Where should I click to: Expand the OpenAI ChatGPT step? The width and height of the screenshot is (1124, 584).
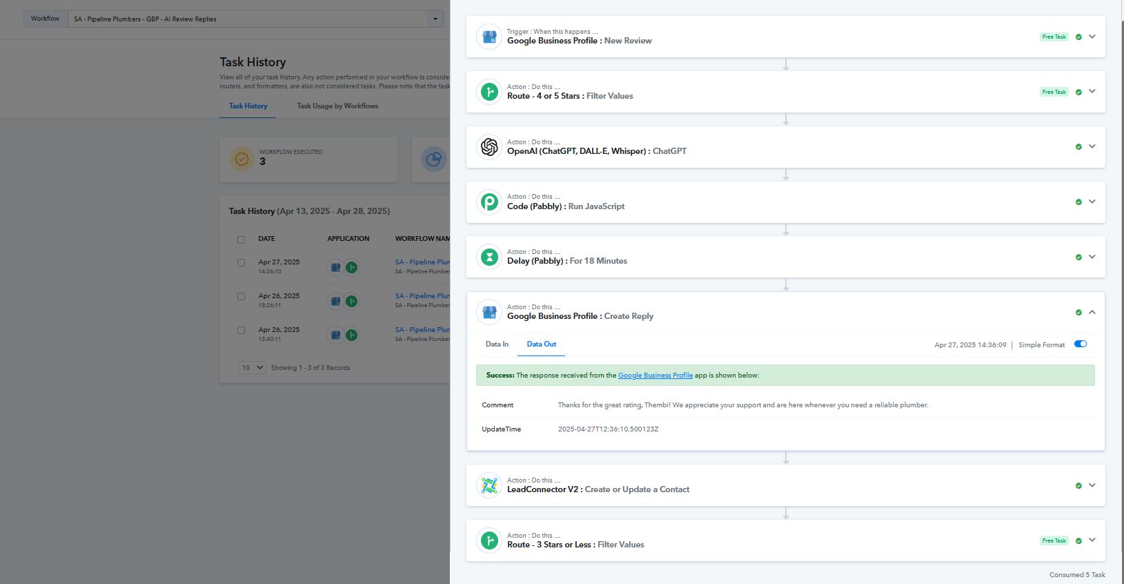(x=1092, y=146)
